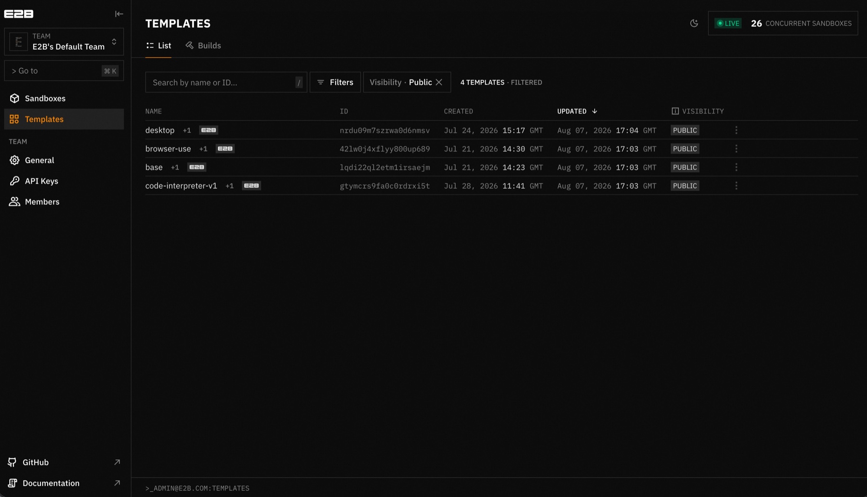Click the LIVE status badge
867x497 pixels.
728,23
